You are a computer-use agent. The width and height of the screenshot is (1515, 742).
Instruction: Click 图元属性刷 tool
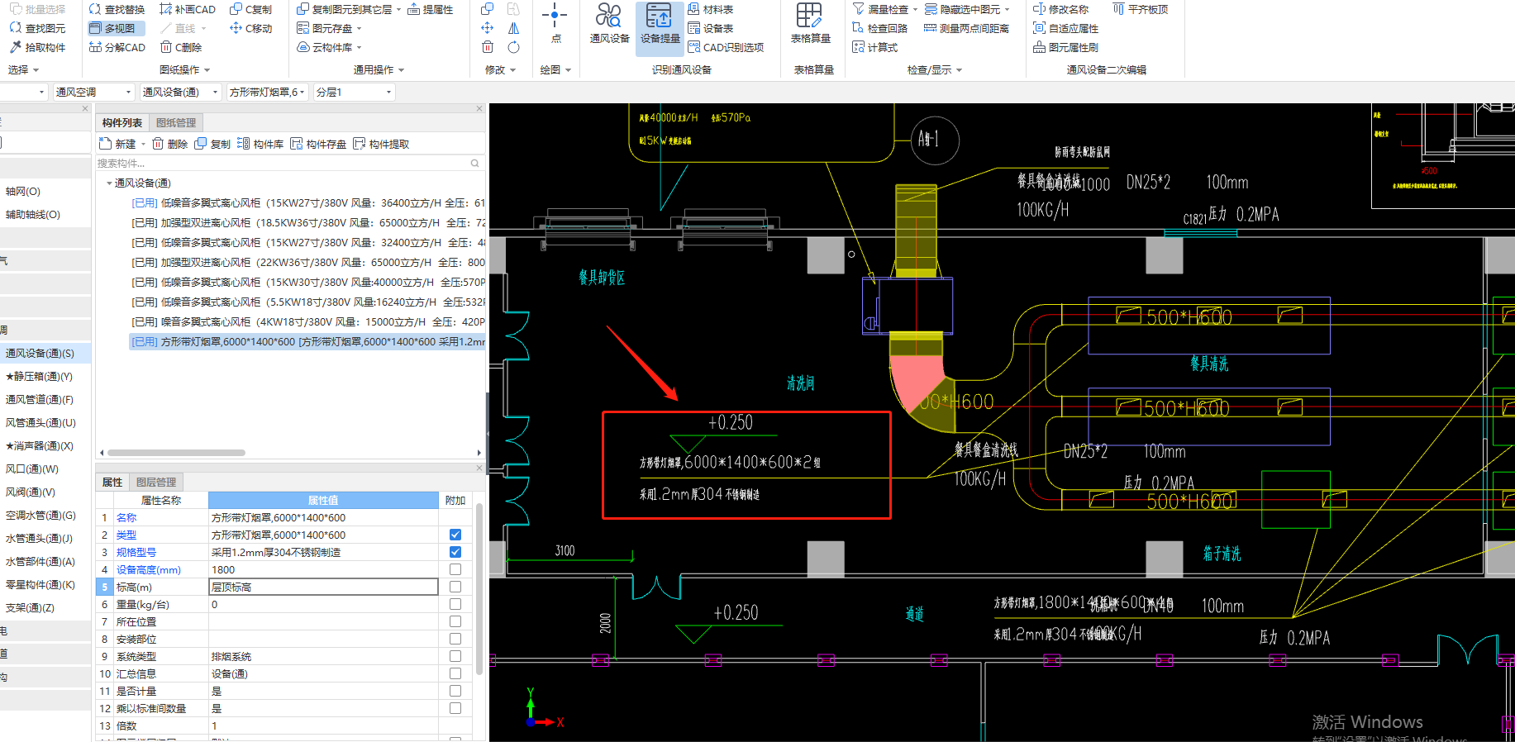pos(1065,47)
